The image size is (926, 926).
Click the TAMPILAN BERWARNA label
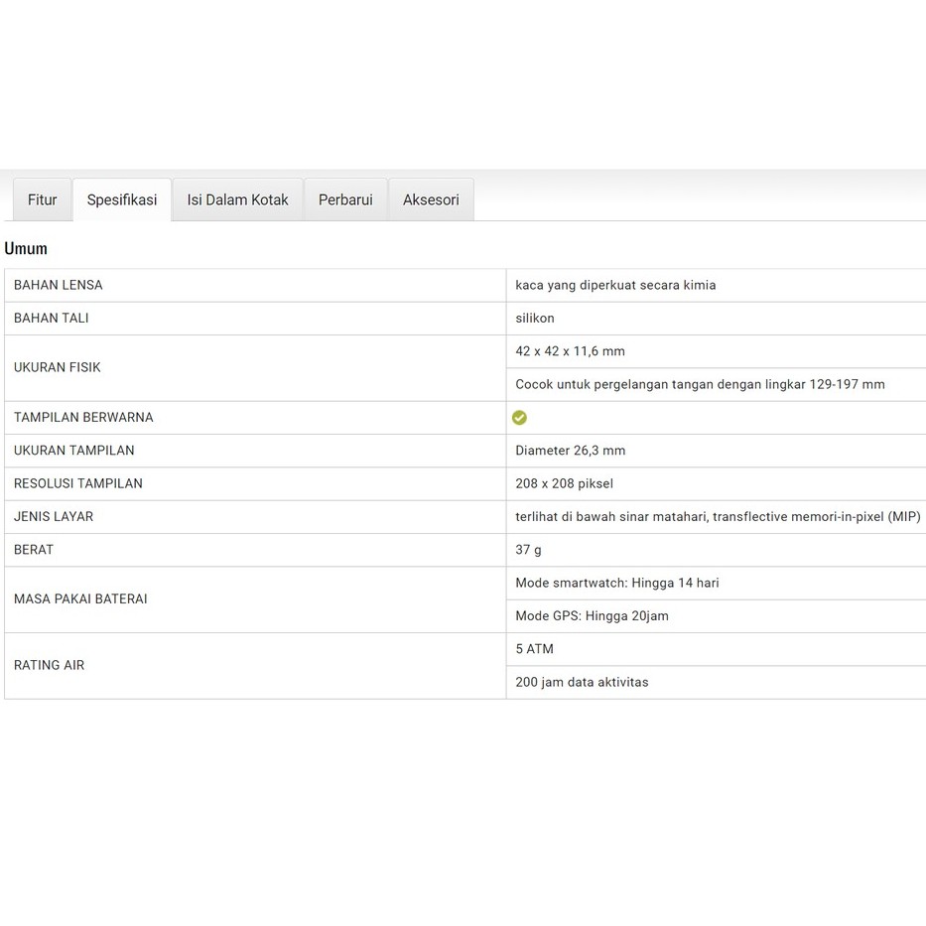[x=83, y=418]
